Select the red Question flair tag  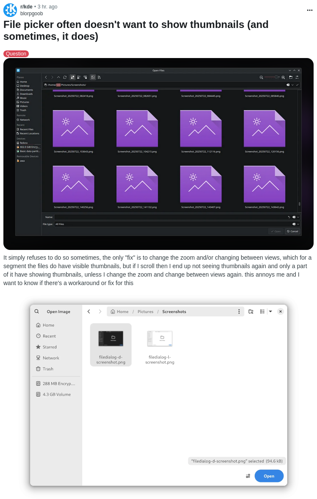point(16,54)
